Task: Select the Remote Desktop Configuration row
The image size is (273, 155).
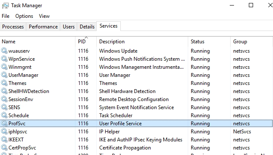Action: coord(136,99)
